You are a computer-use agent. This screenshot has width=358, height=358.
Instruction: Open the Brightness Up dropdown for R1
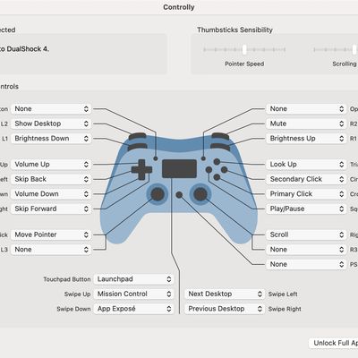click(x=306, y=139)
